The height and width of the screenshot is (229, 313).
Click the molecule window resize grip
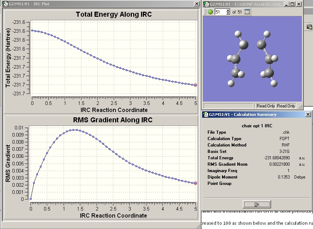point(300,107)
